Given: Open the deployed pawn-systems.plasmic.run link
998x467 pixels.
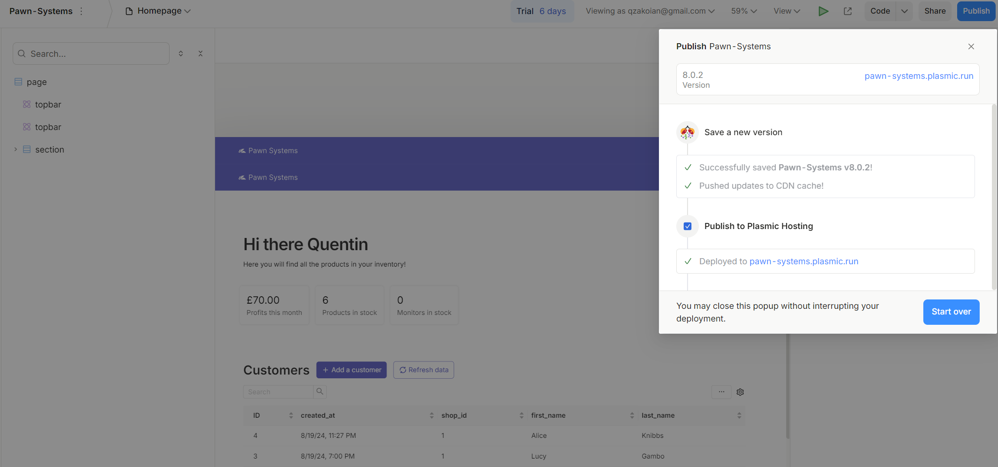Looking at the screenshot, I should click(804, 261).
